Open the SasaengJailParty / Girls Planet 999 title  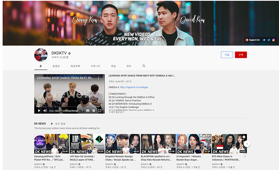[x=49, y=158]
